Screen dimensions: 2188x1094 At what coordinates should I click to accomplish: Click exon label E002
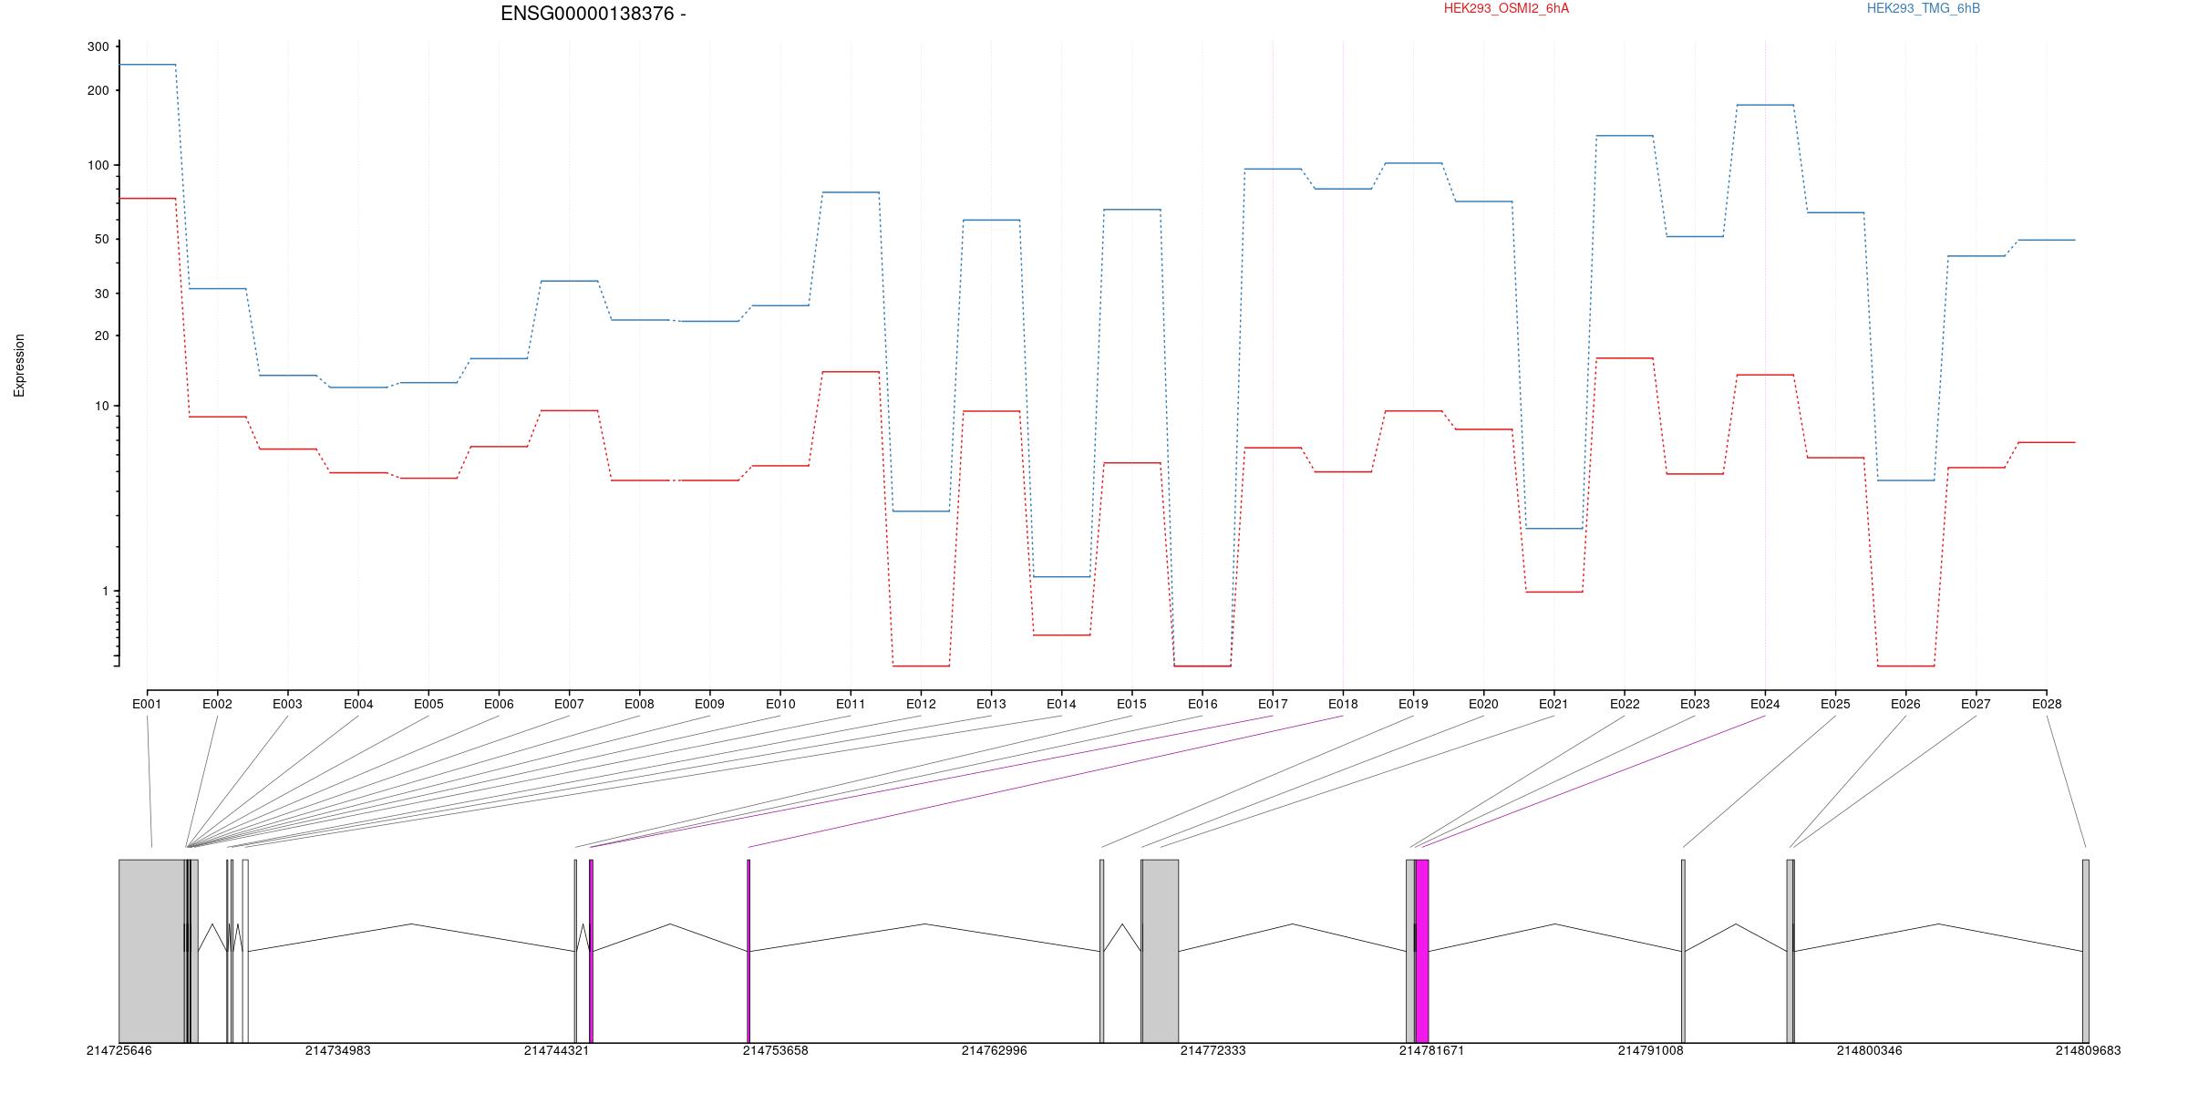pos(217,704)
